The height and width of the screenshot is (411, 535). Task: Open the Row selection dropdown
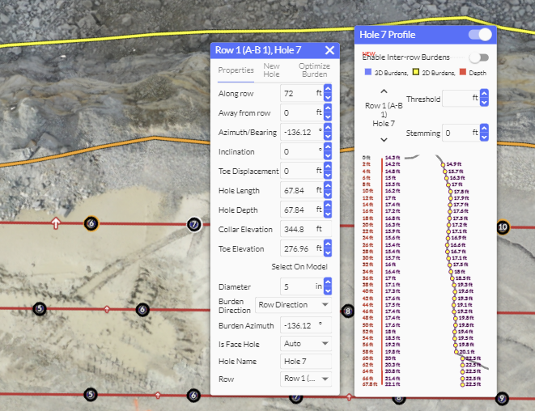point(306,379)
